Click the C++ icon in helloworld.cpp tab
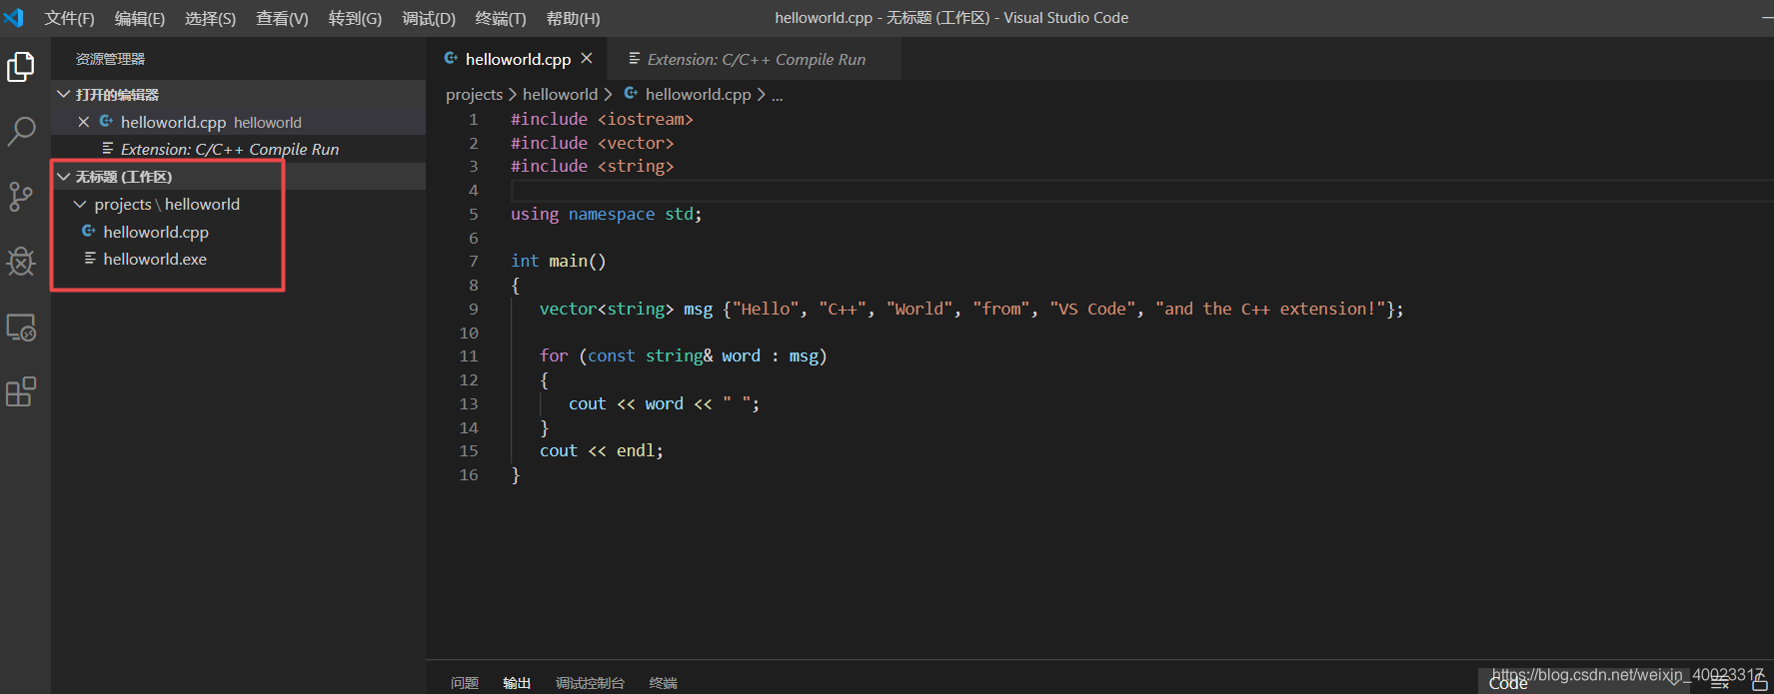Image resolution: width=1774 pixels, height=694 pixels. (x=451, y=59)
